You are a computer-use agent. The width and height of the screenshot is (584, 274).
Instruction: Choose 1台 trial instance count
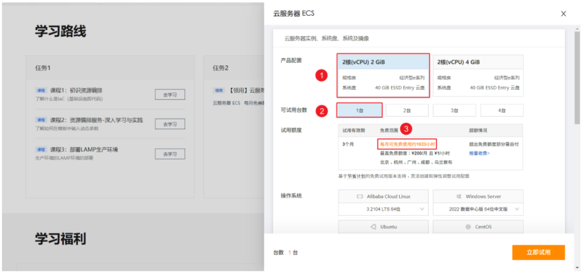(359, 111)
